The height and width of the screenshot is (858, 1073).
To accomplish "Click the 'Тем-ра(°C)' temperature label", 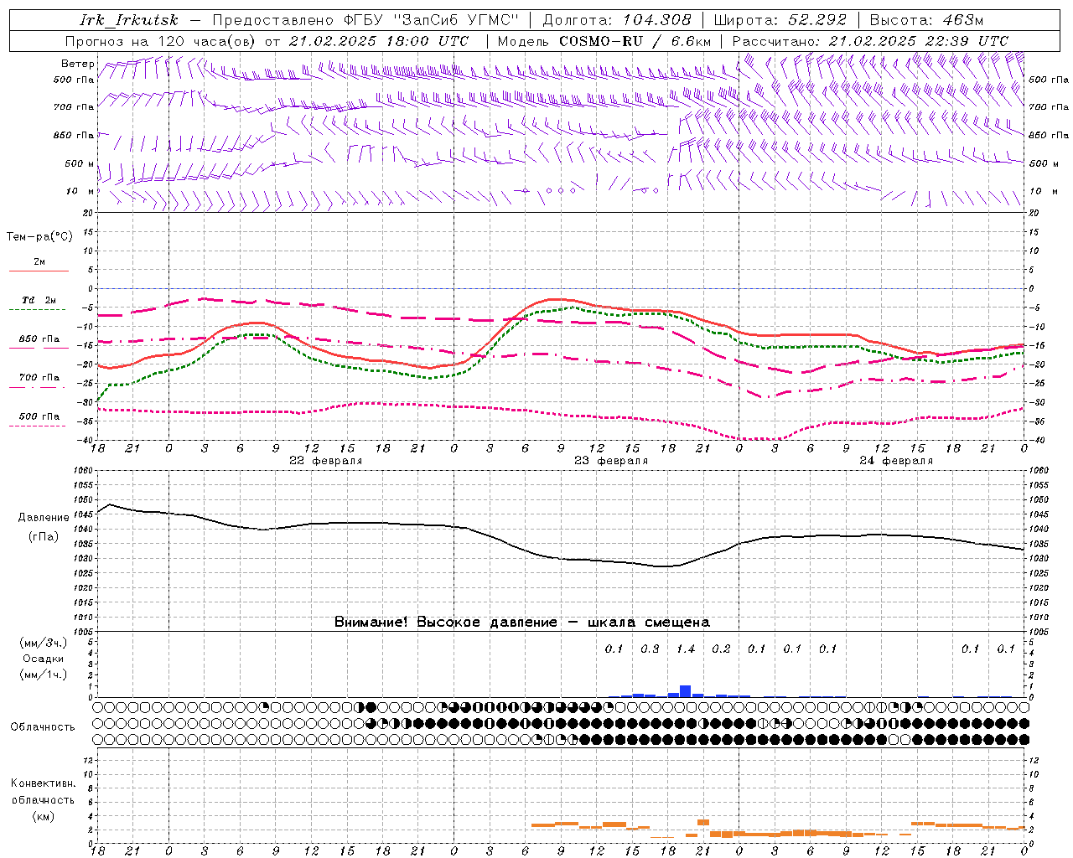I will coord(39,237).
